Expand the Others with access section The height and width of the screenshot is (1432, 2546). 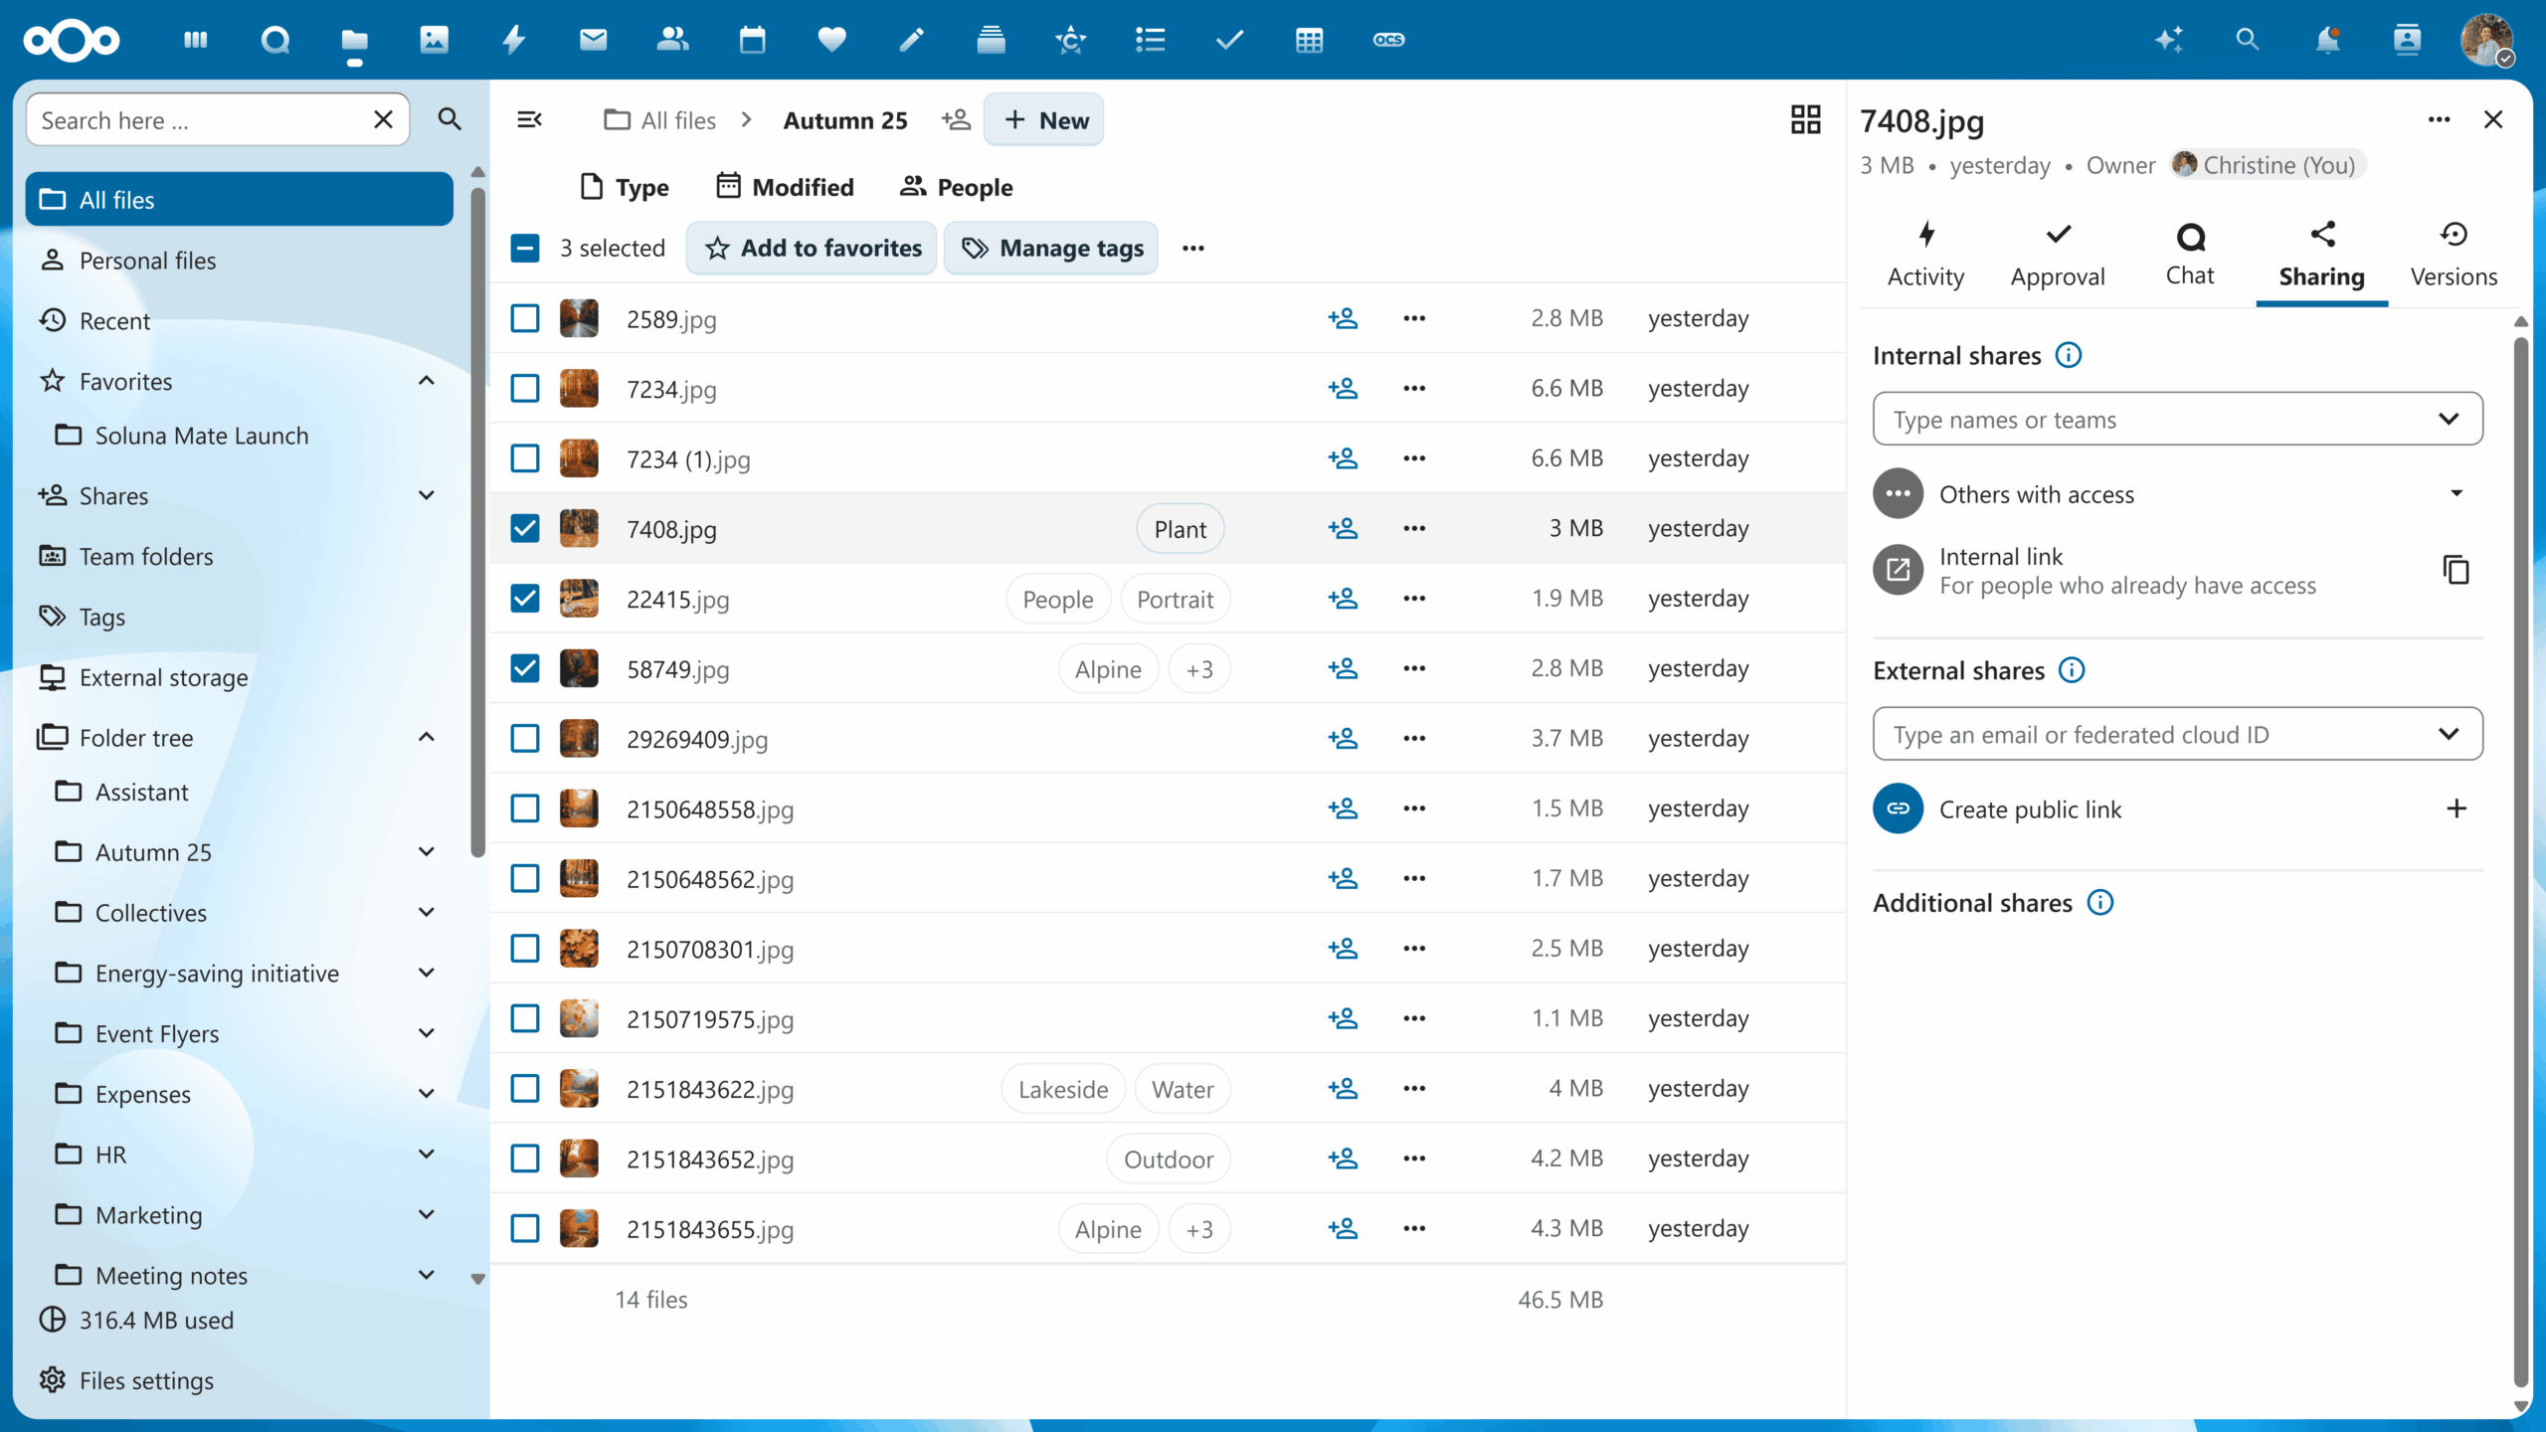point(2455,493)
